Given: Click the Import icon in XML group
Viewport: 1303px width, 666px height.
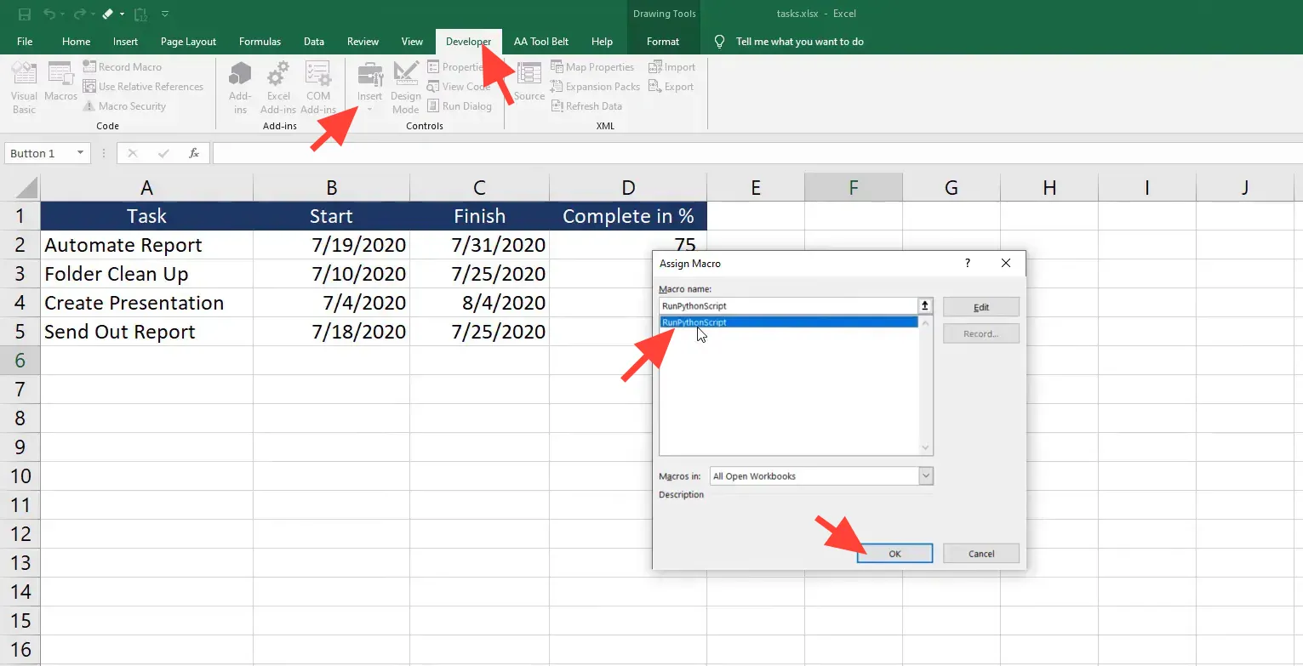Looking at the screenshot, I should [672, 66].
